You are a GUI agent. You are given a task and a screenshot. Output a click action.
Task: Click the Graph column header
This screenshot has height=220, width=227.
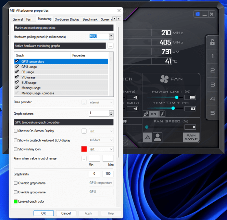tap(42, 55)
